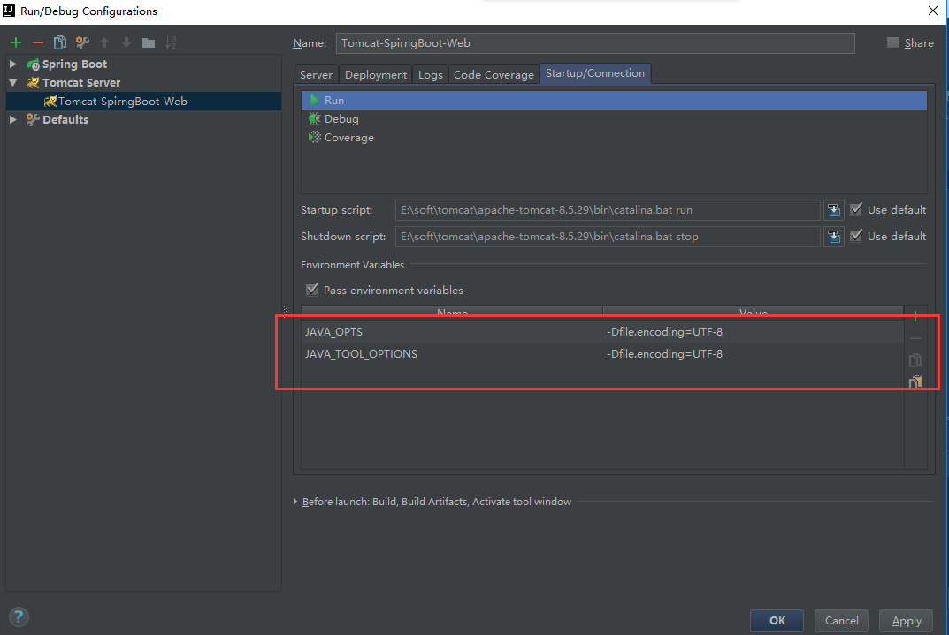Select Coverage startup mode

pyautogui.click(x=614, y=138)
